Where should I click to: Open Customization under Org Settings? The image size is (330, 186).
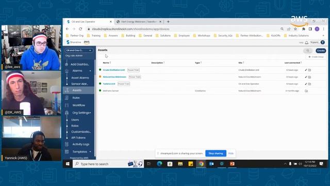[81, 132]
